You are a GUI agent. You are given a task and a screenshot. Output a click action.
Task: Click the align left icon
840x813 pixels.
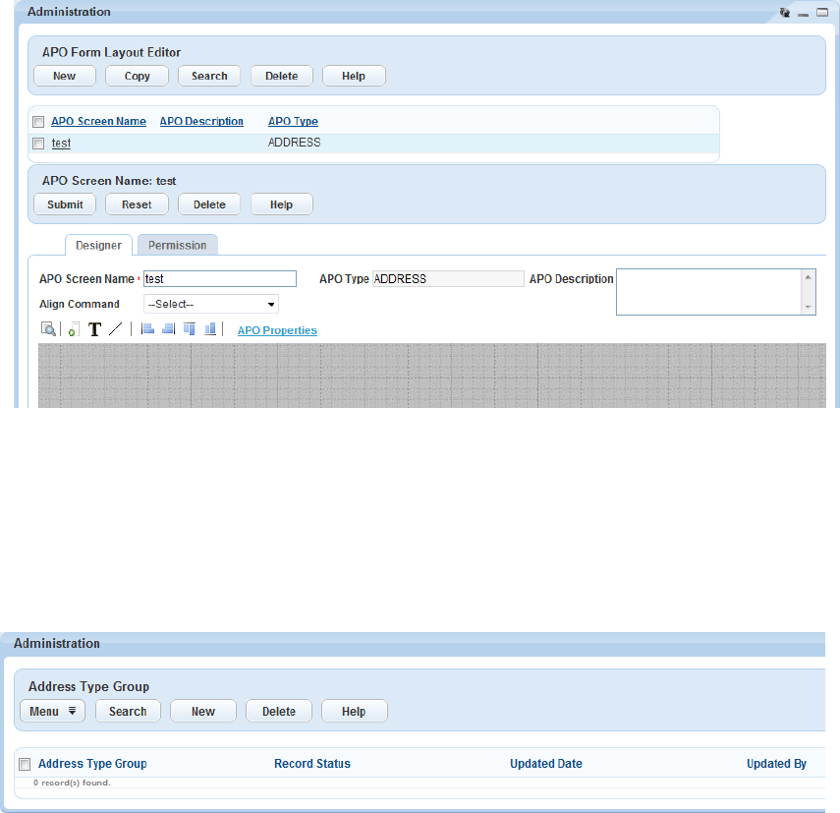click(x=147, y=329)
